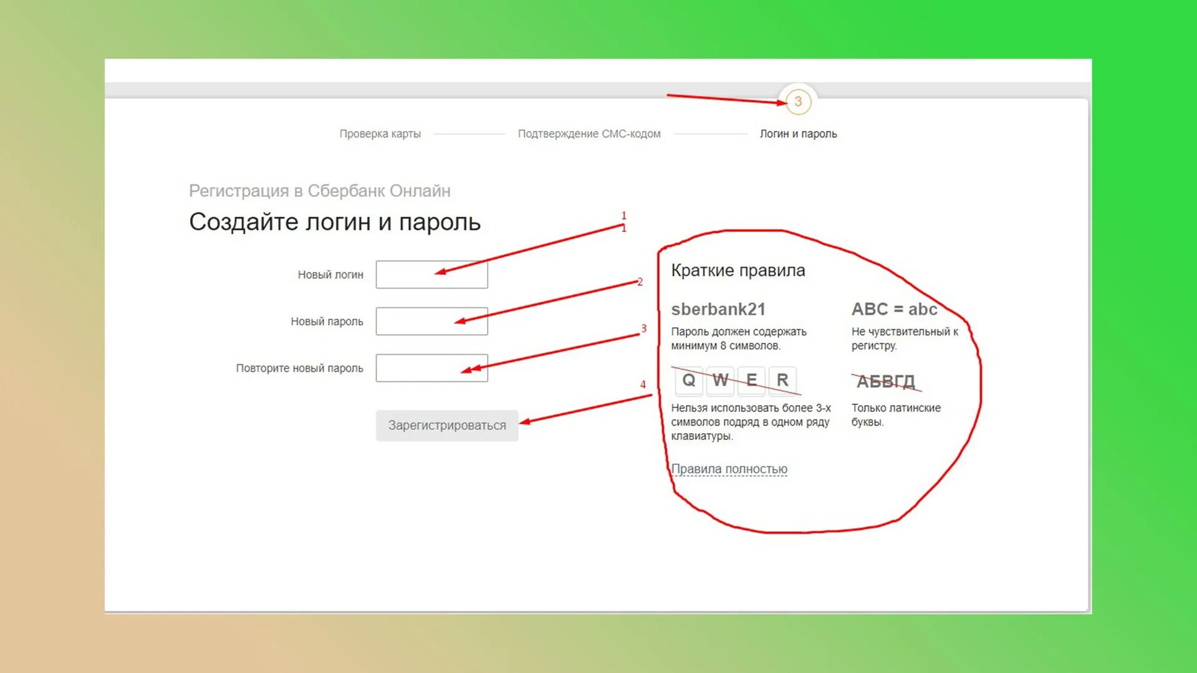
Task: Focus the Новый пароль input field
Action: (x=431, y=321)
